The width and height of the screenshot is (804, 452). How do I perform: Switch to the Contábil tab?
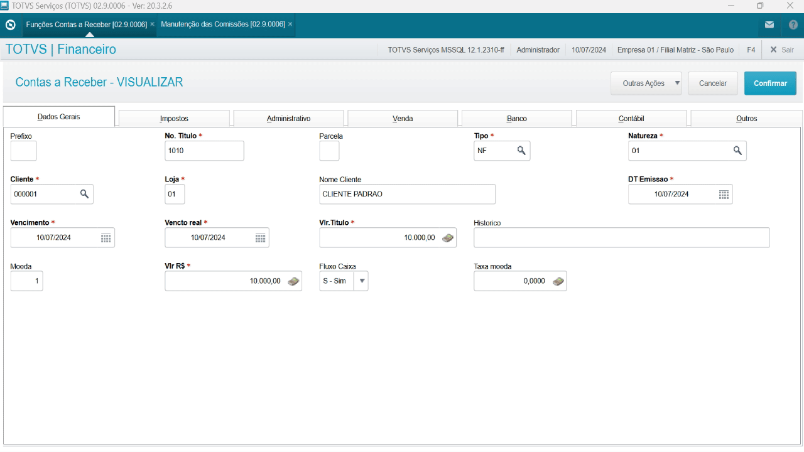tap(631, 119)
